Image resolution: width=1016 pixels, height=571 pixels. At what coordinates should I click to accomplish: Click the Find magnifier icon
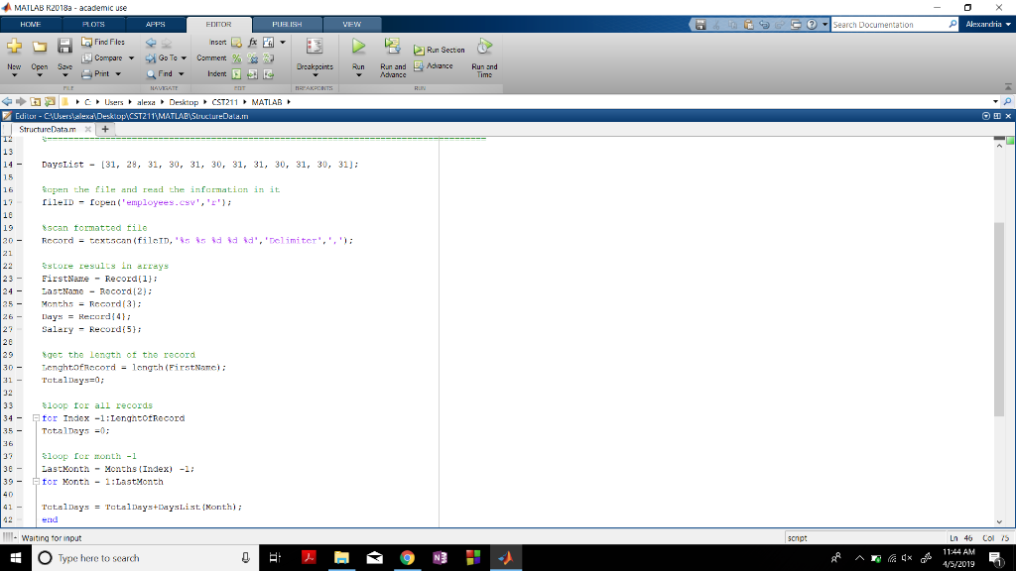point(151,74)
